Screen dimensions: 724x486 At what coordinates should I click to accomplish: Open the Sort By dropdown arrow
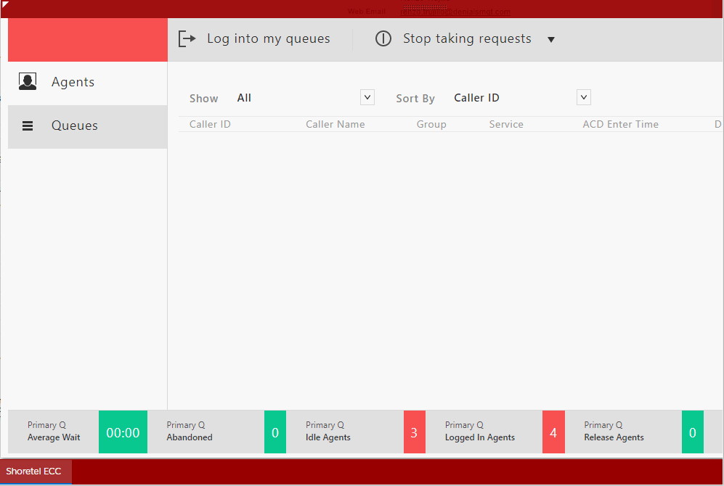pyautogui.click(x=584, y=97)
